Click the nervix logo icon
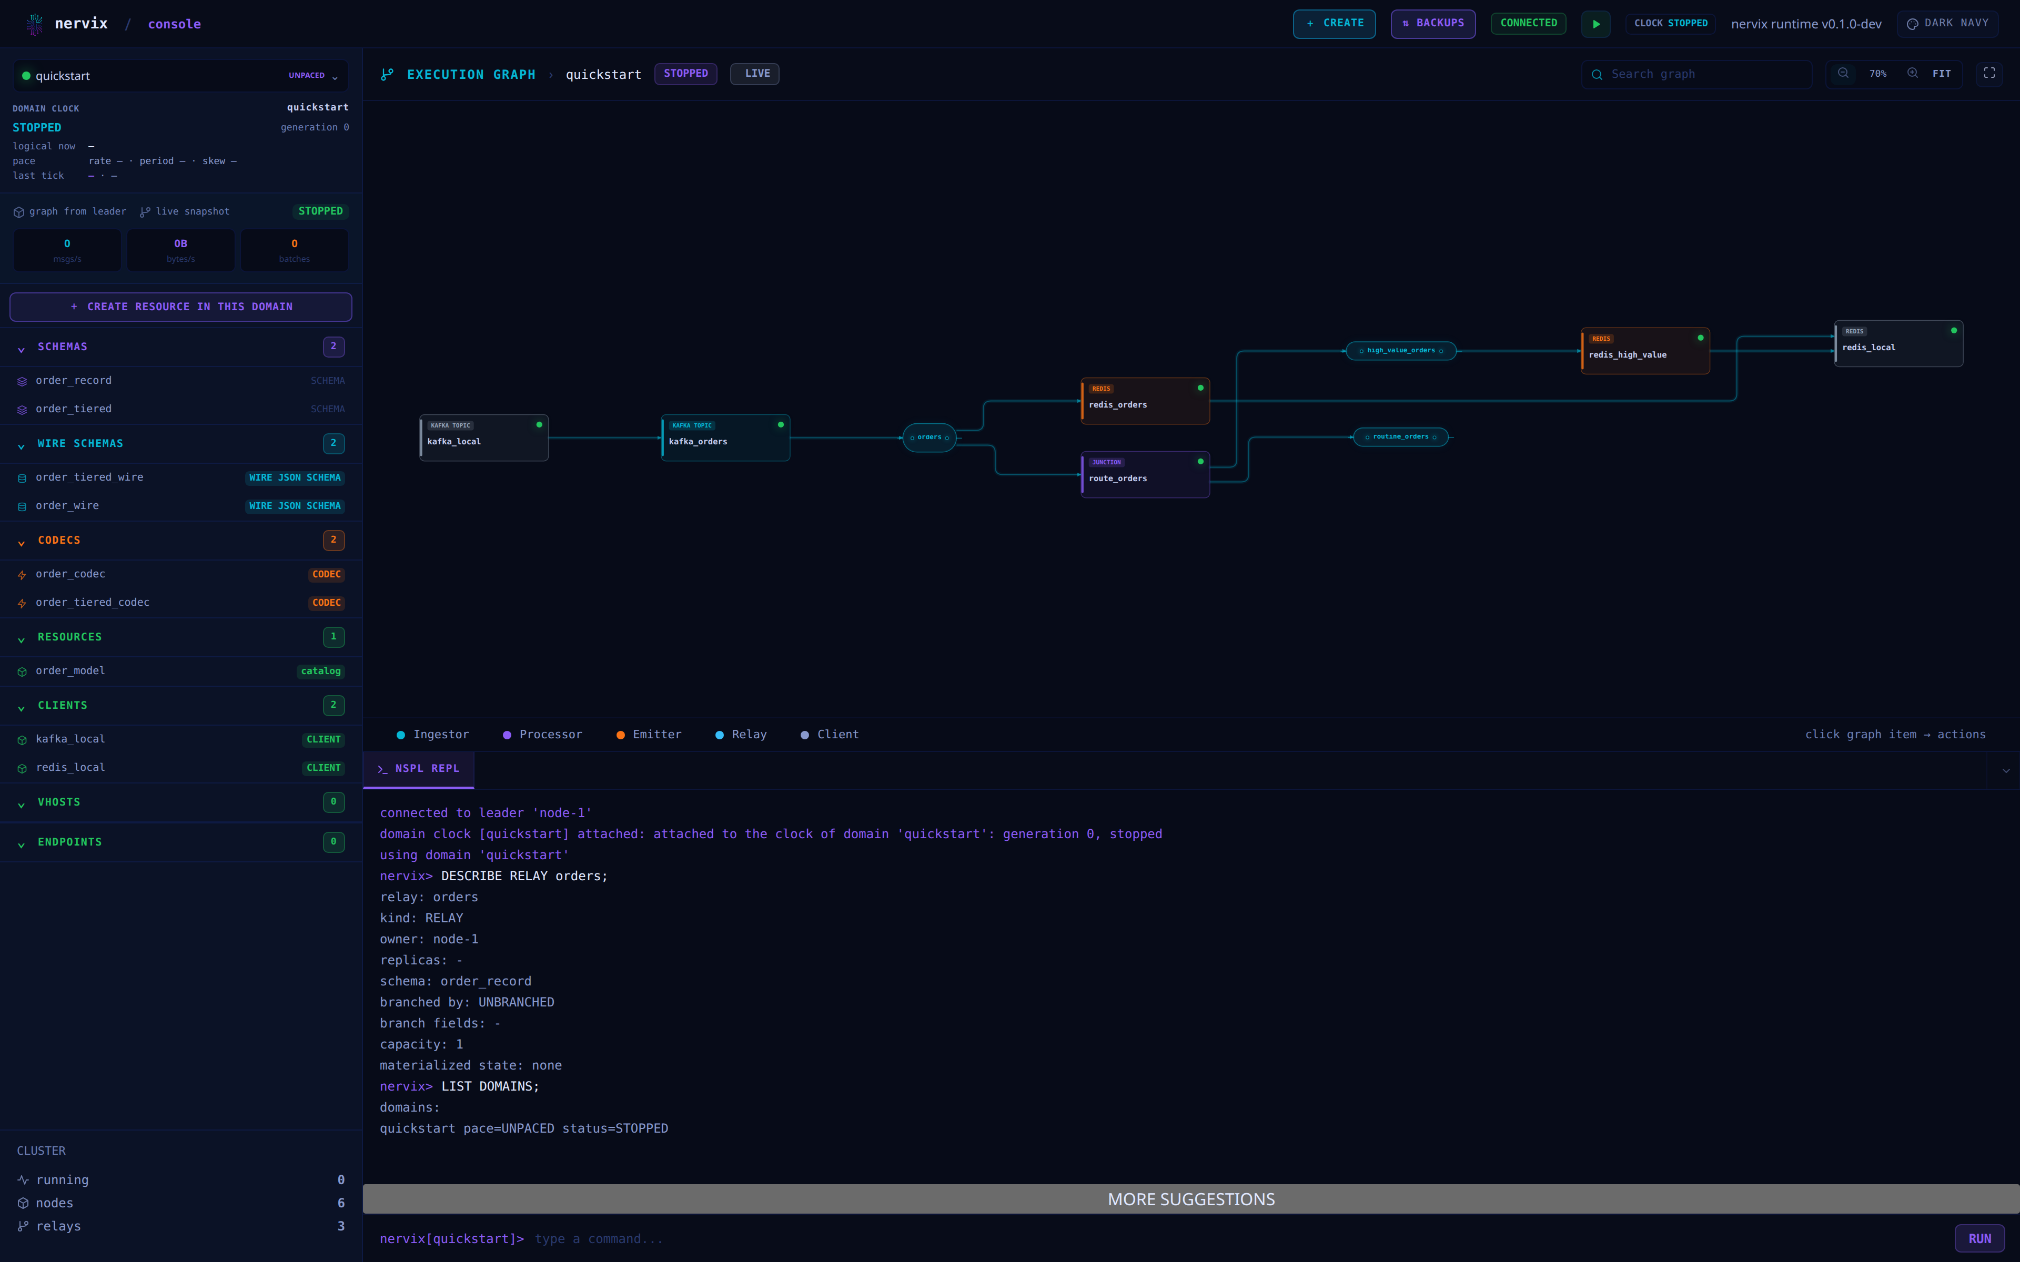 (34, 24)
